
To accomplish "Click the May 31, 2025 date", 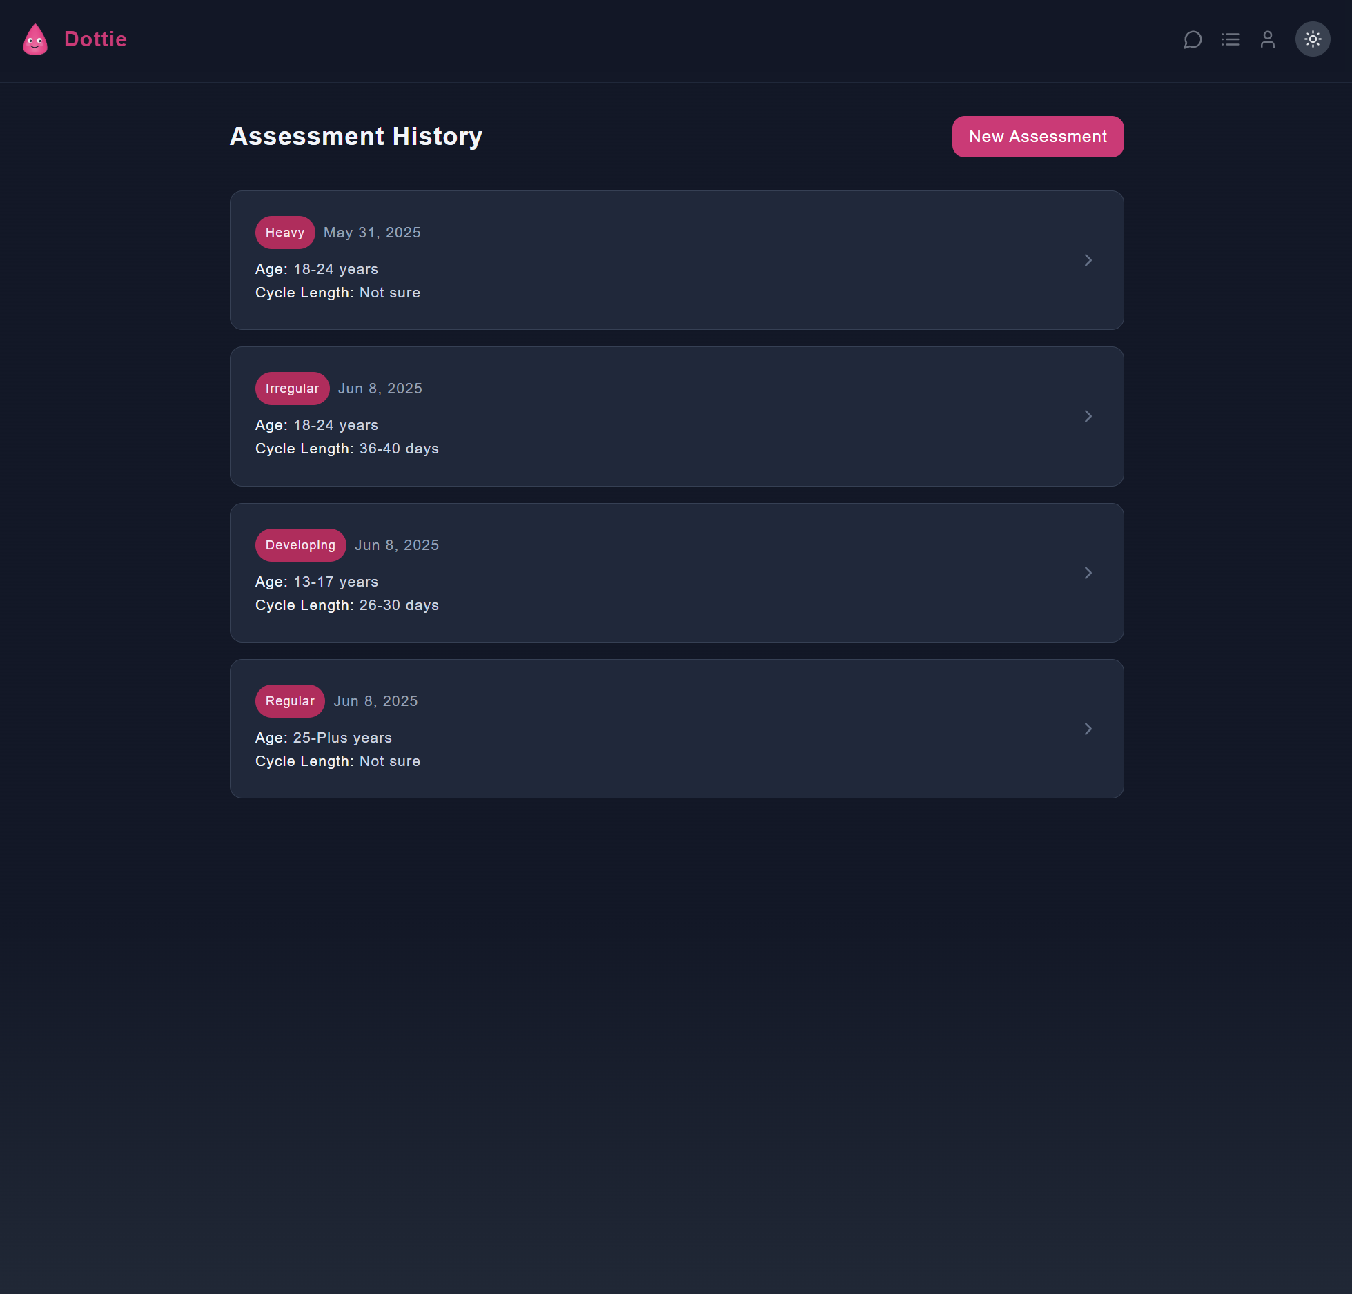I will click(372, 233).
